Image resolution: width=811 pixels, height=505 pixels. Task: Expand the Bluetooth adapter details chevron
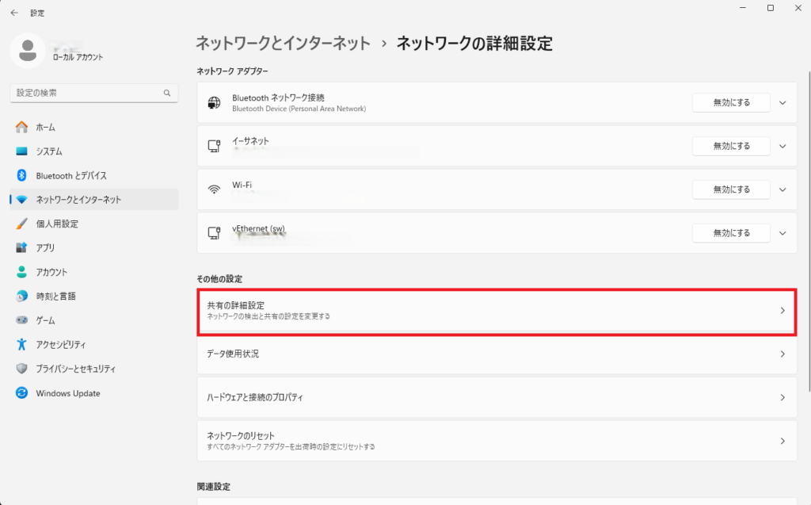tap(782, 102)
